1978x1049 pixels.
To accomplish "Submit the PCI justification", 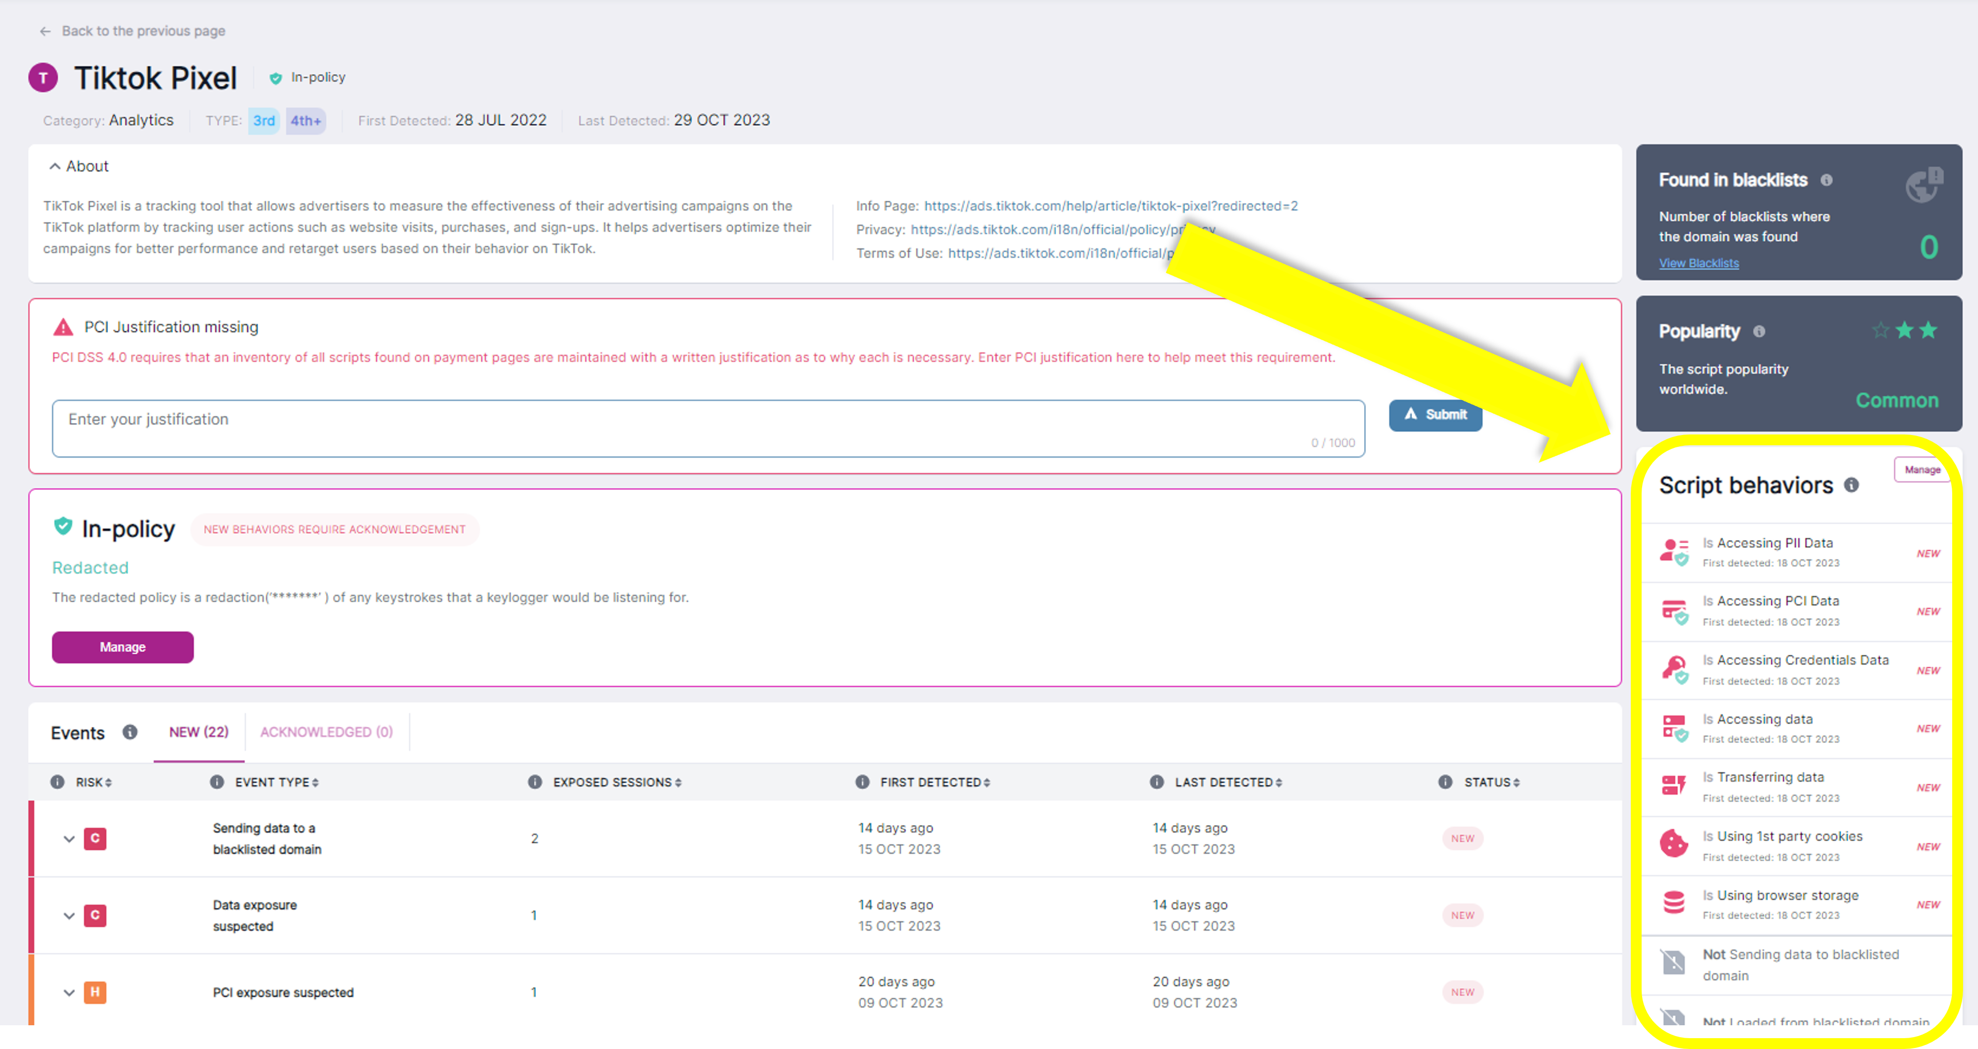I will (1435, 415).
